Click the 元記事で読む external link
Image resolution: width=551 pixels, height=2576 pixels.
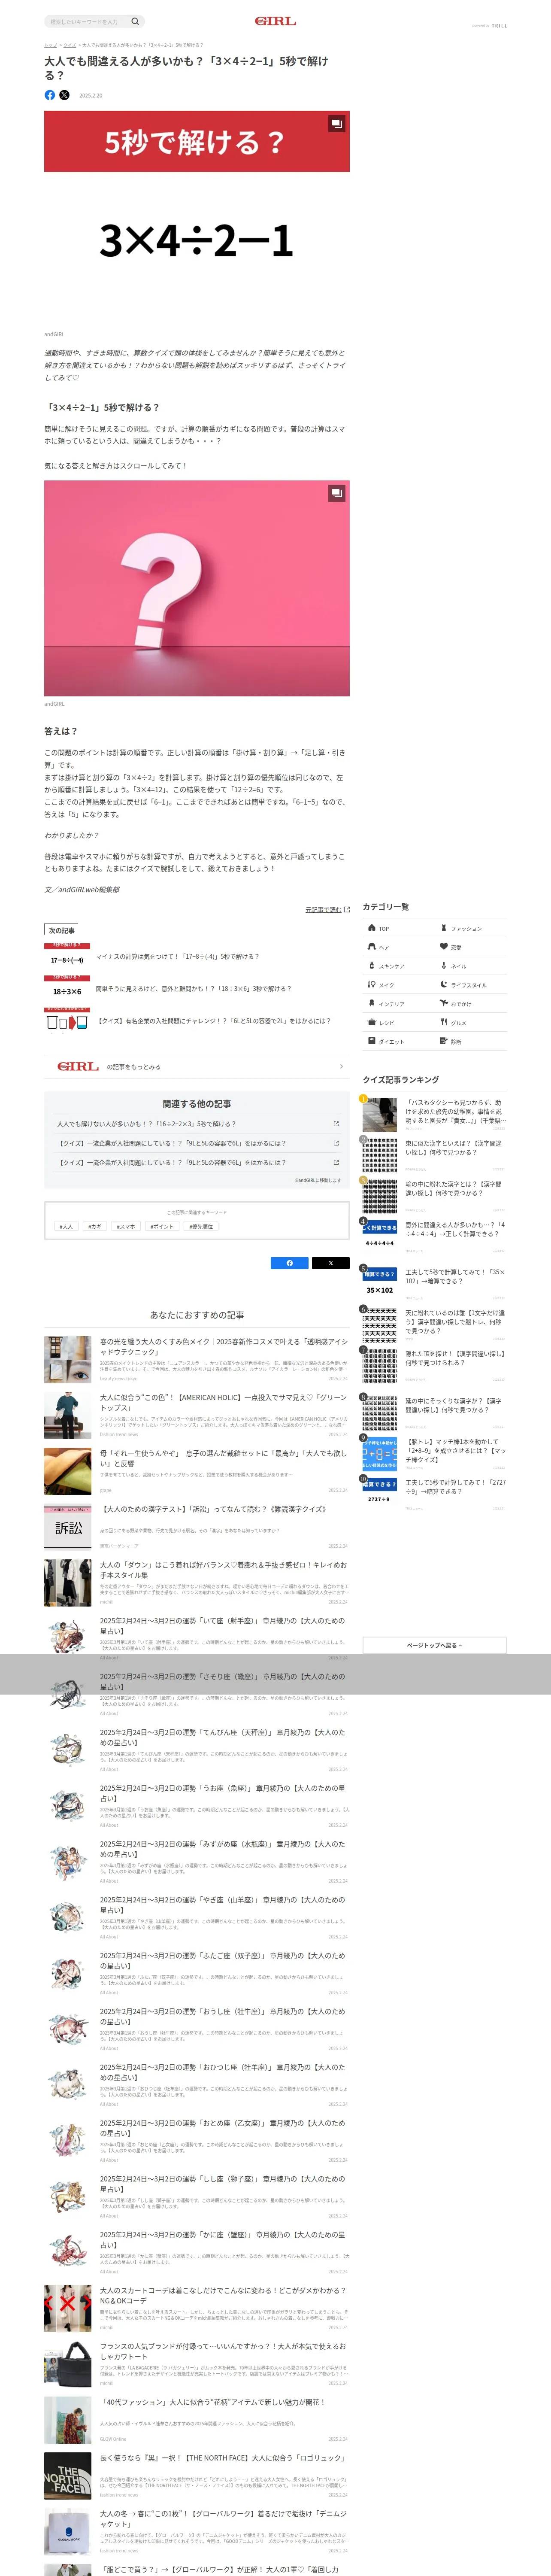[327, 910]
